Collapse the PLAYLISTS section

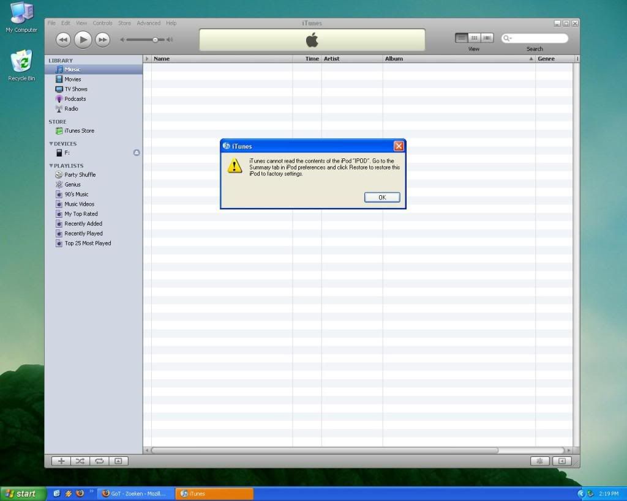pyautogui.click(x=51, y=166)
